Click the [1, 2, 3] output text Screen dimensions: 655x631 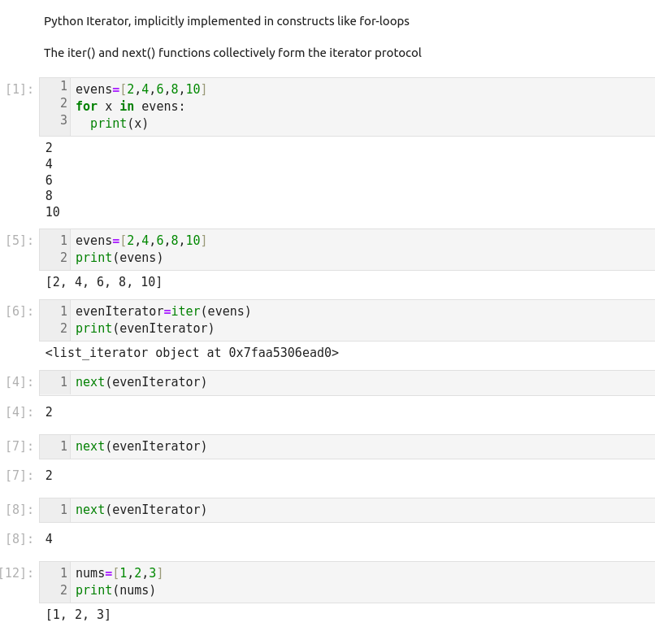point(78,615)
